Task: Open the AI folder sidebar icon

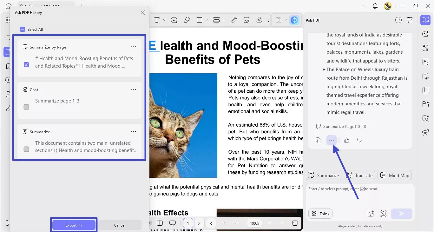Action: pos(425,104)
